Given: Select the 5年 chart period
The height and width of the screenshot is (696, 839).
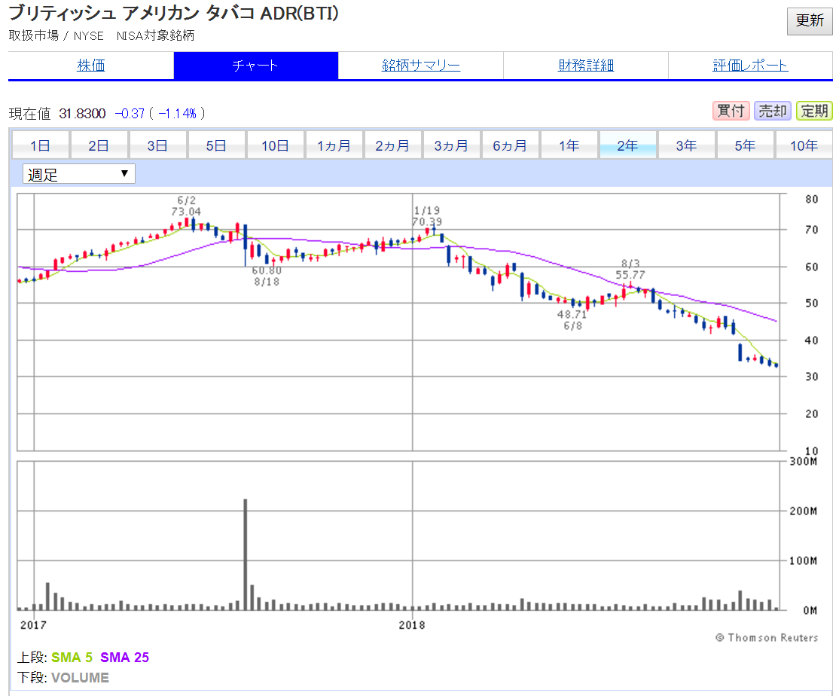Looking at the screenshot, I should 745,145.
